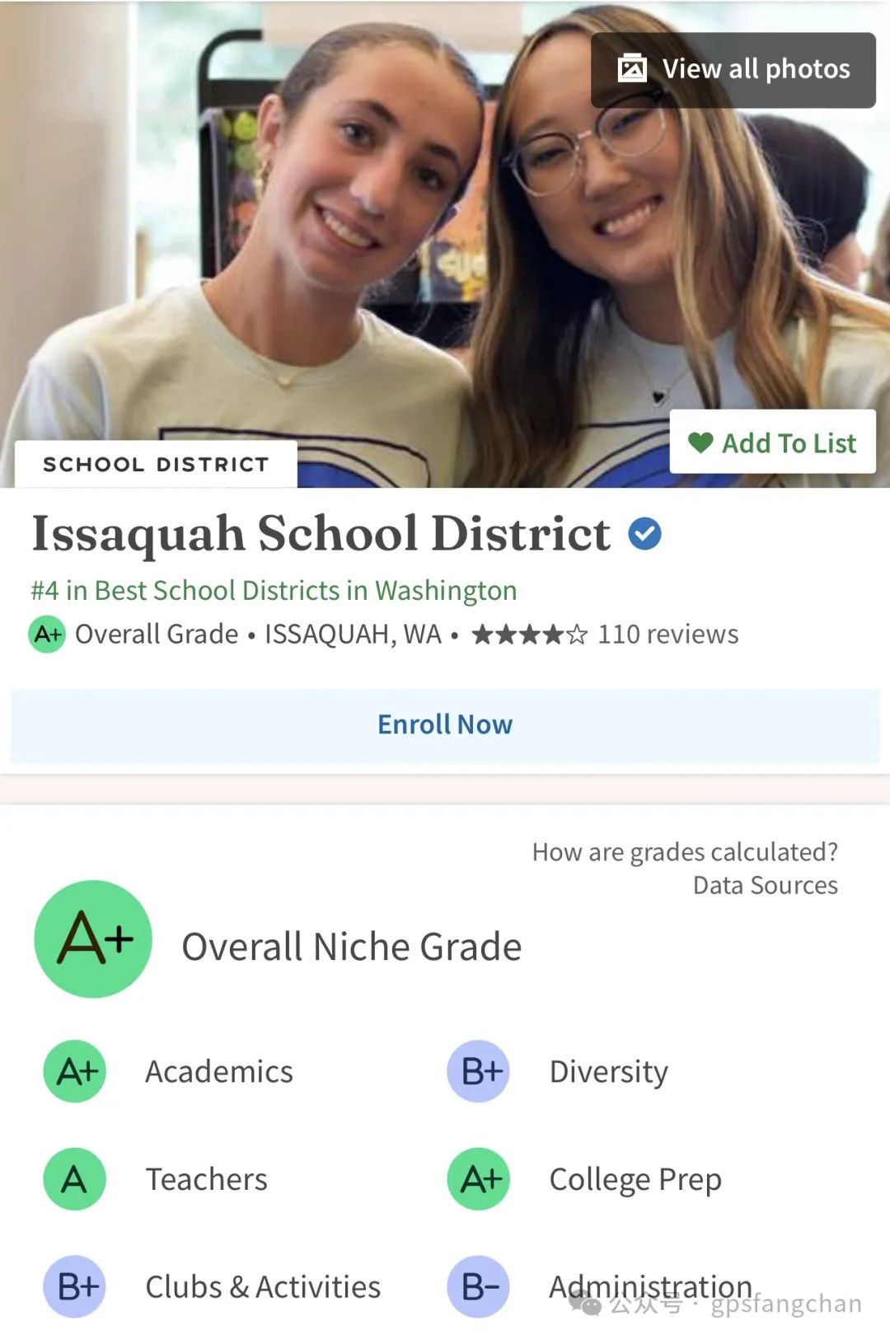This screenshot has height=1339, width=890.
Task: Click the star rating icons
Action: [529, 634]
